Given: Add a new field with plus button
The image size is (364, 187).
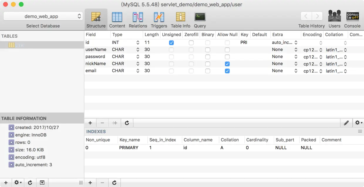Looking at the screenshot, I should point(90,123).
